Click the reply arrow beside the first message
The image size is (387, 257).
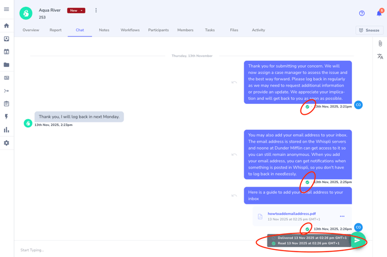234,82
